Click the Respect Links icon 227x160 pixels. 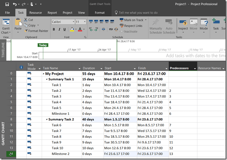[x=130, y=26]
